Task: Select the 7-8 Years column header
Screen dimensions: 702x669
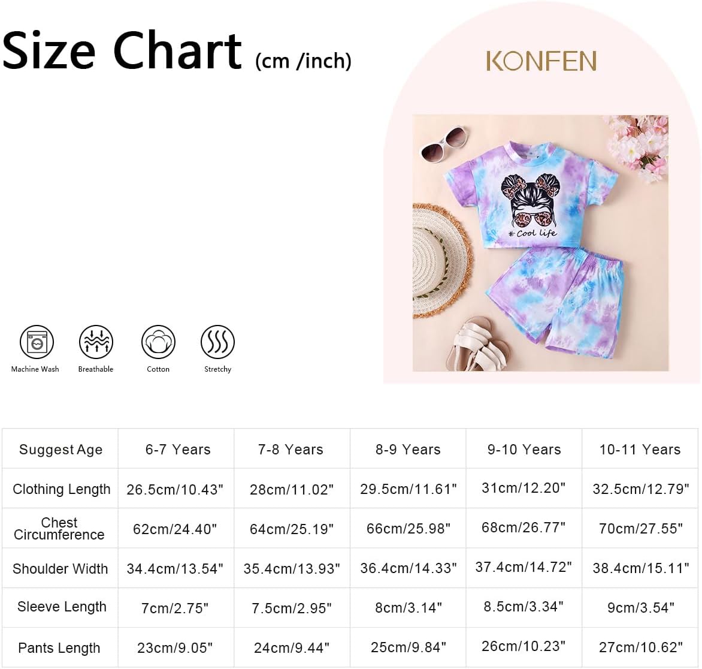Action: pos(291,450)
